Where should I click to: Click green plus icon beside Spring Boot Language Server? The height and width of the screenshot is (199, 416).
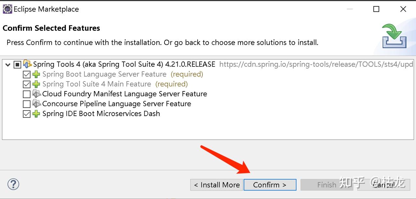(x=36, y=74)
